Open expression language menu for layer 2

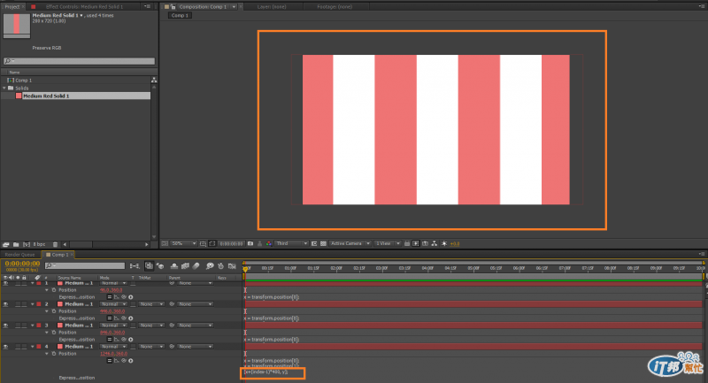pyautogui.click(x=130, y=318)
